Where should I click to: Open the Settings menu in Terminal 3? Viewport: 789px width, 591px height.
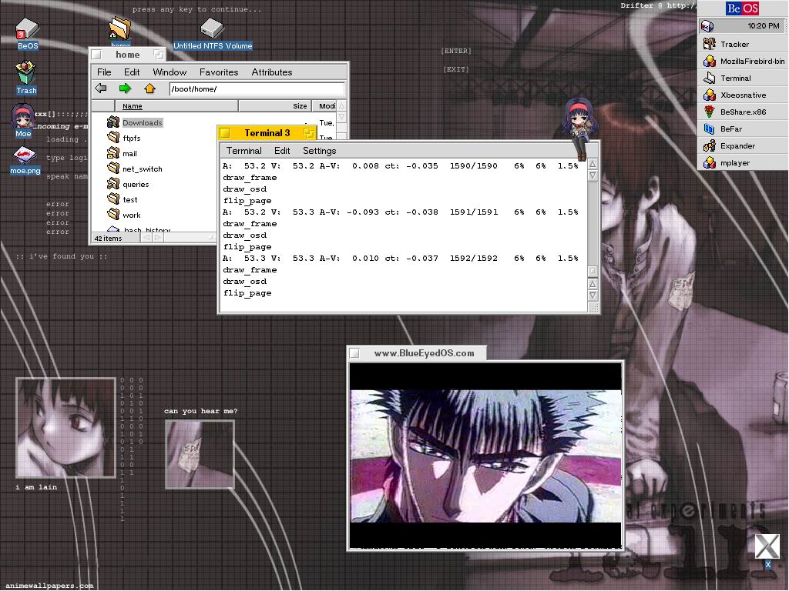[x=319, y=151]
